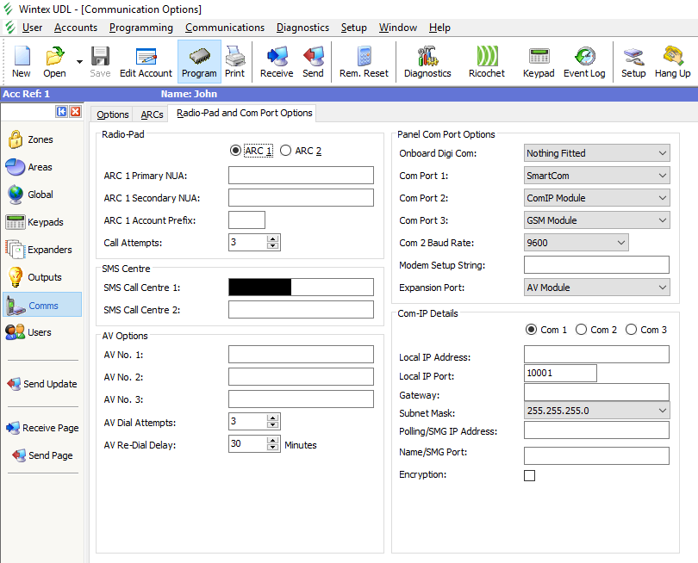Image resolution: width=698 pixels, height=563 pixels.
Task: Click the Ricochet toolbar icon
Action: point(486,62)
